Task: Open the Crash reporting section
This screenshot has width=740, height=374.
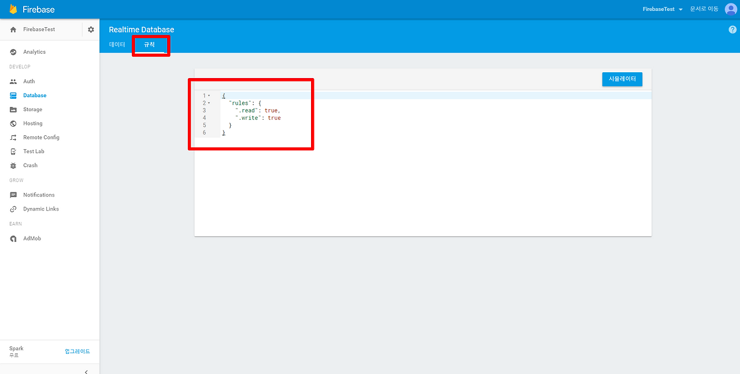Action: pos(29,165)
